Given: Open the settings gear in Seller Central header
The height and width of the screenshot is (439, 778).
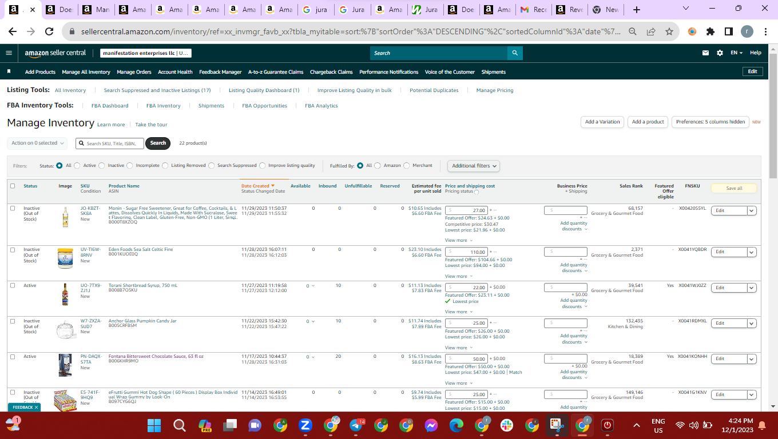Looking at the screenshot, I should click(x=720, y=53).
